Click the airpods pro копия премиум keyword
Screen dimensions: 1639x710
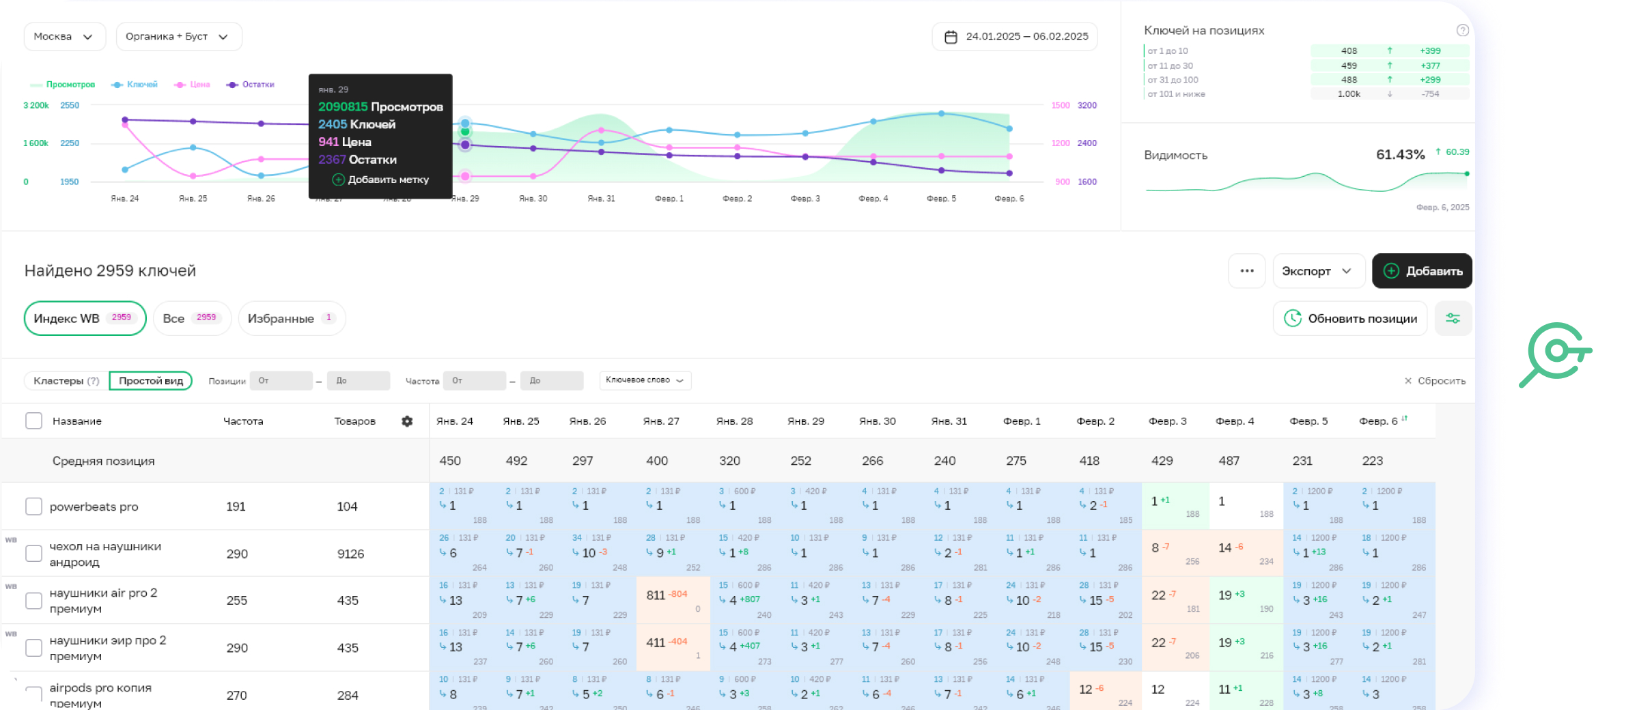tap(100, 695)
